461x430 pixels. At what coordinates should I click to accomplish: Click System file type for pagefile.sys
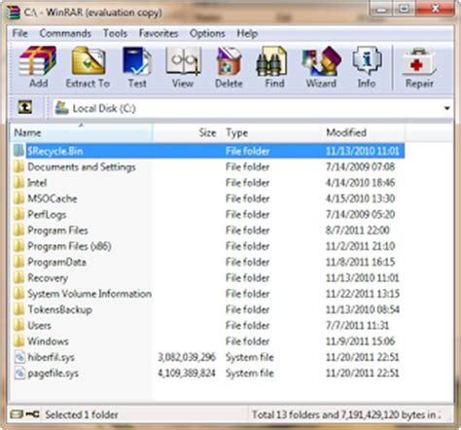250,373
